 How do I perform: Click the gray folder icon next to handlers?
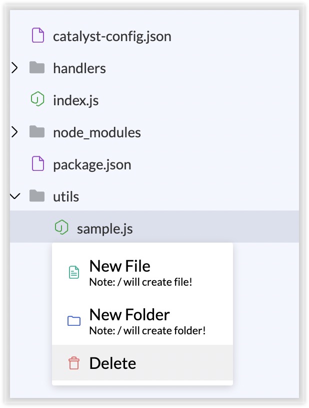[37, 68]
